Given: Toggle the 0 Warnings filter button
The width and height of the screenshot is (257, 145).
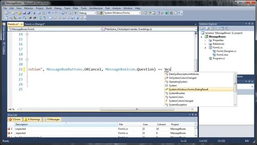Looking at the screenshot, I should 32,120.
